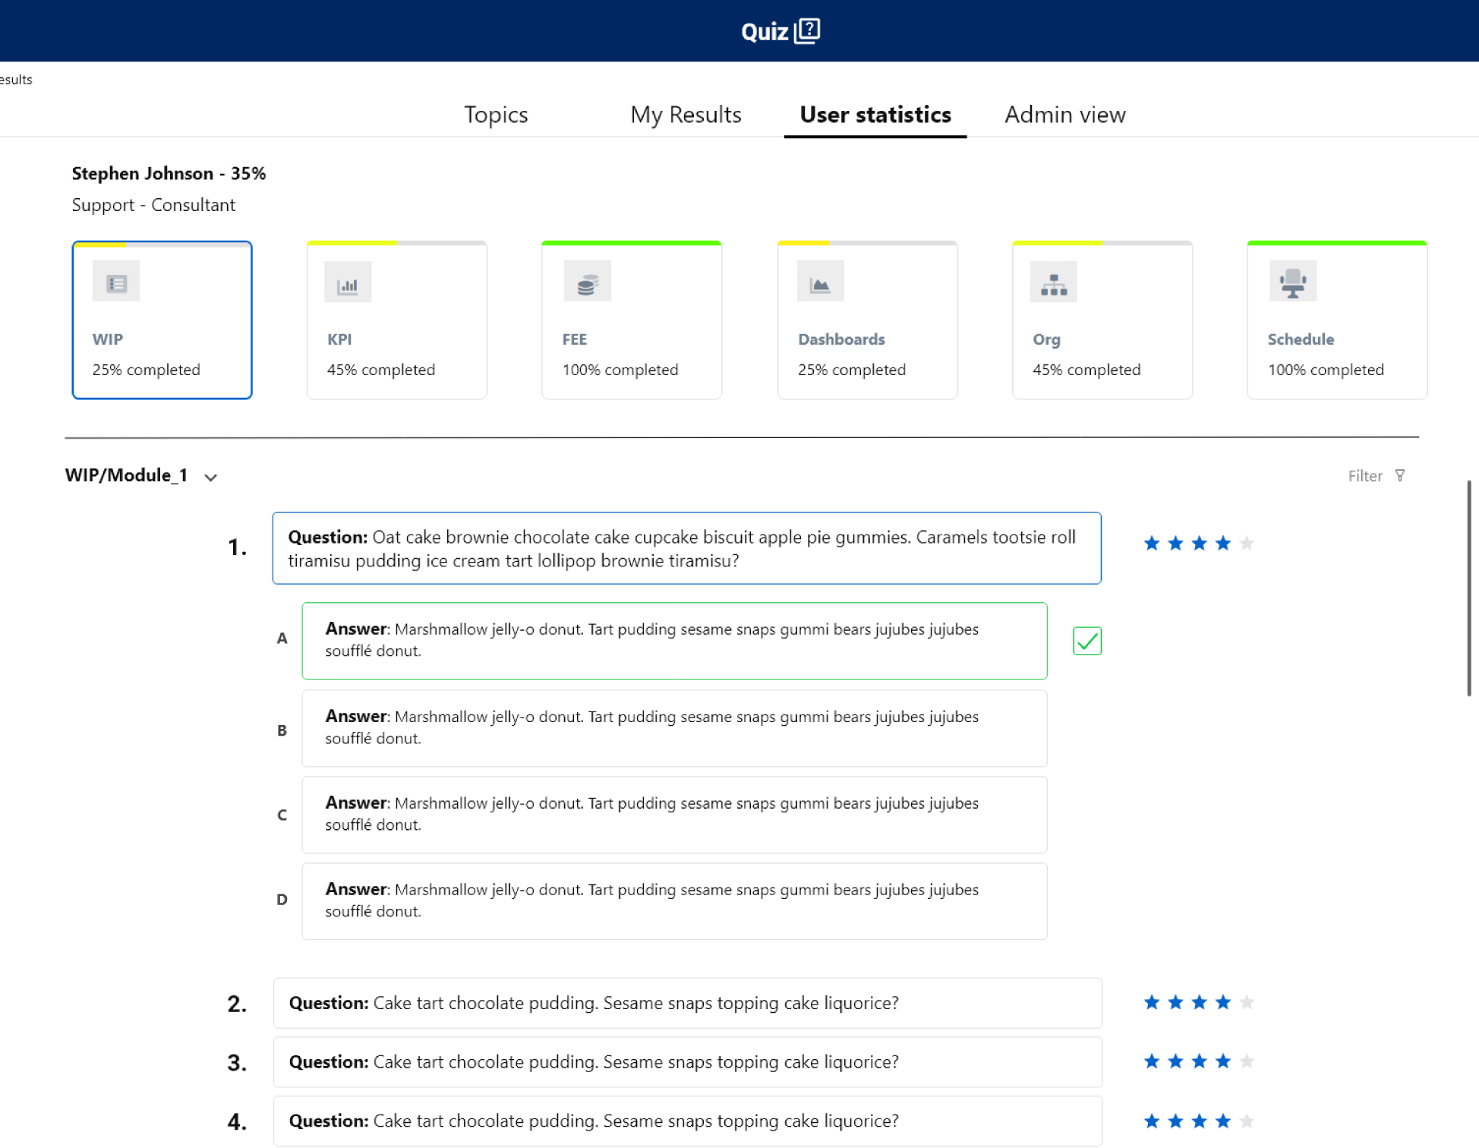The width and height of the screenshot is (1479, 1148).
Task: Select answer option B
Action: click(673, 727)
